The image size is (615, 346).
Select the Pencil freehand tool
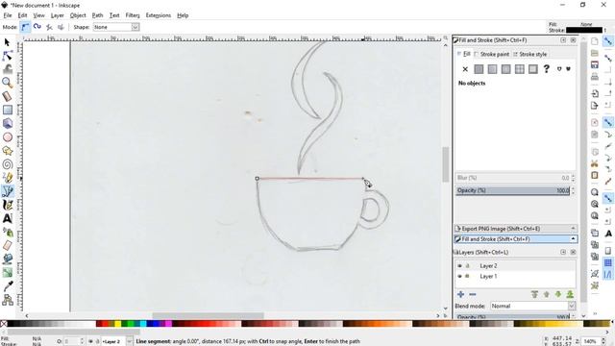pos(7,178)
